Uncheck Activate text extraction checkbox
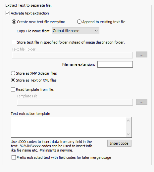 (x=8, y=13)
